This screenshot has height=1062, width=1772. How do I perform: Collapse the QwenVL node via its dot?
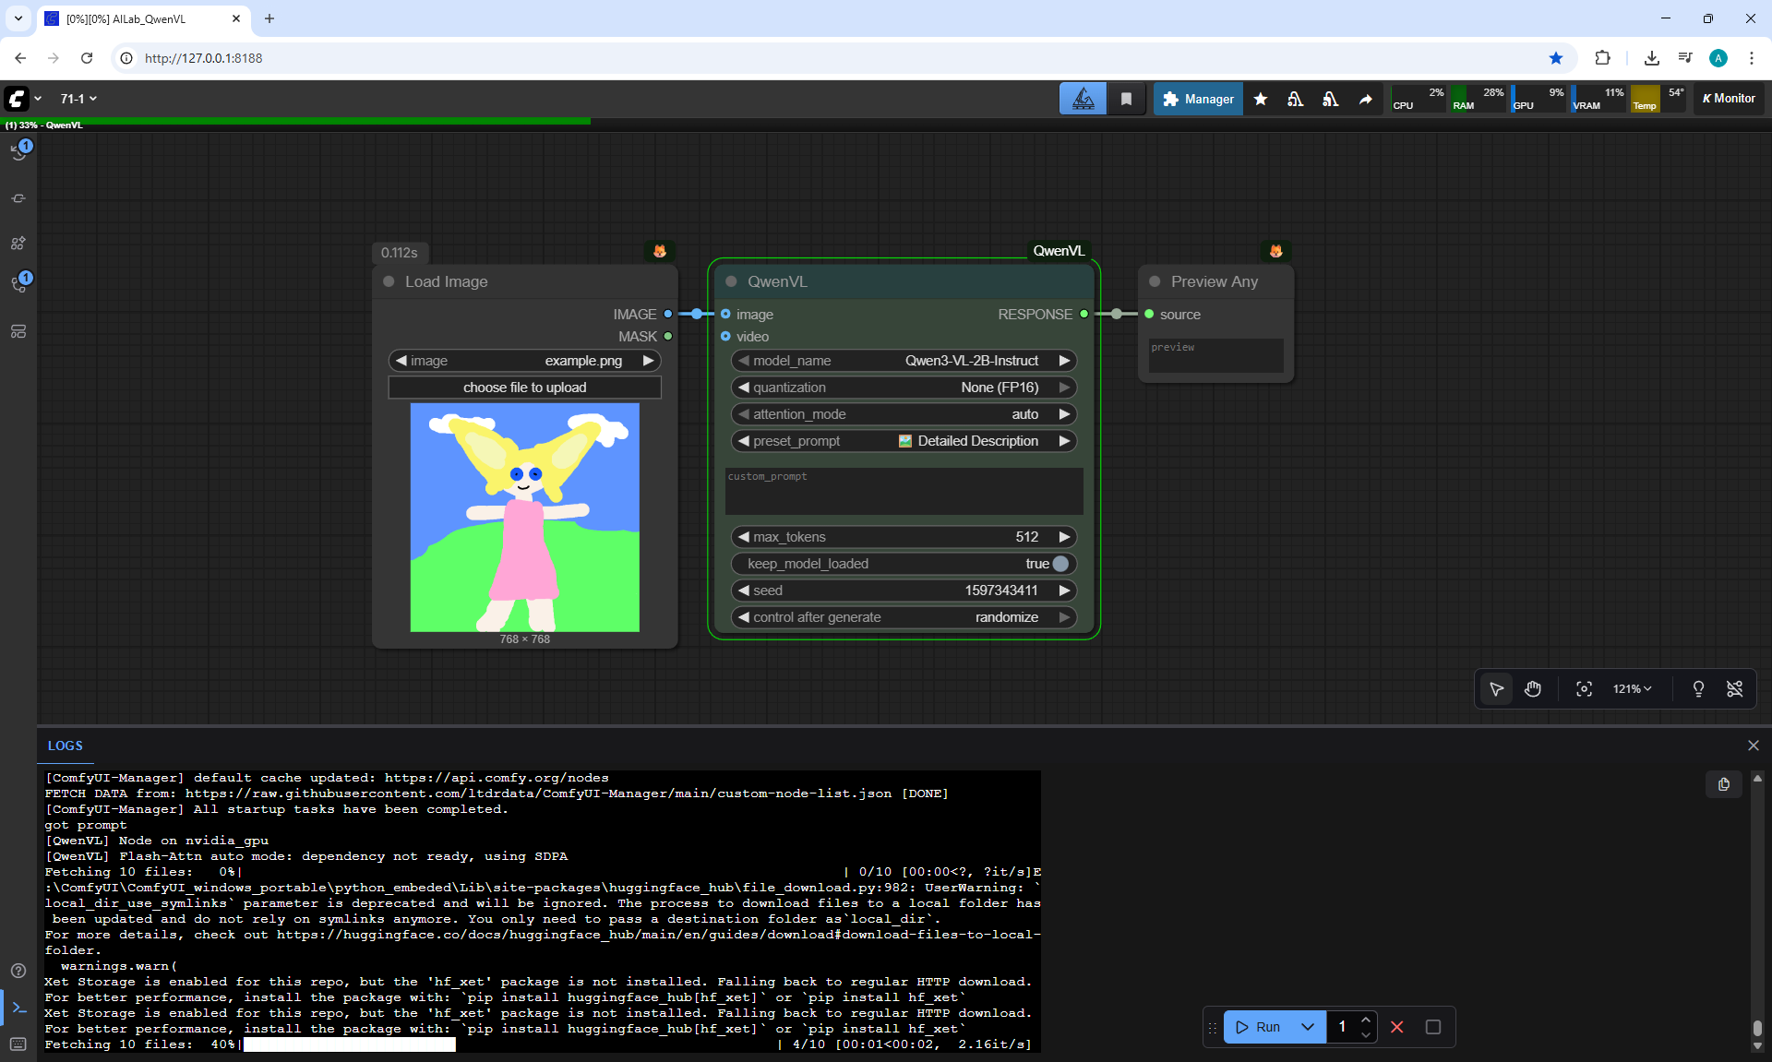coord(731,281)
